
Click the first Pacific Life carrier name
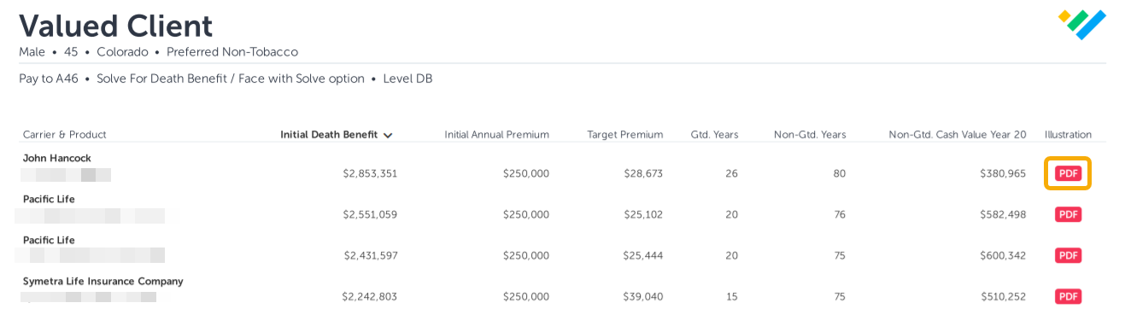(x=49, y=199)
